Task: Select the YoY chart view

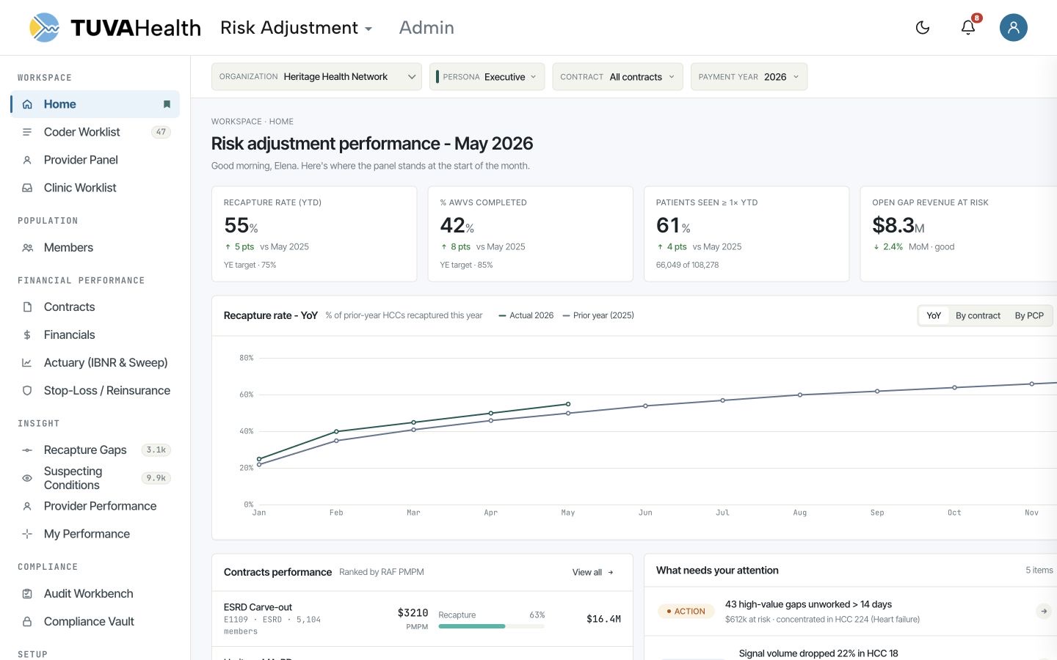Action: pyautogui.click(x=934, y=315)
